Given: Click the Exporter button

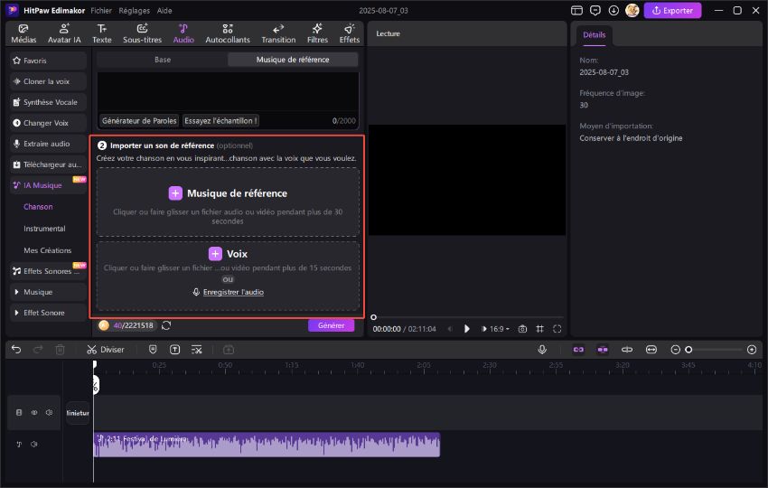Looking at the screenshot, I should point(672,10).
